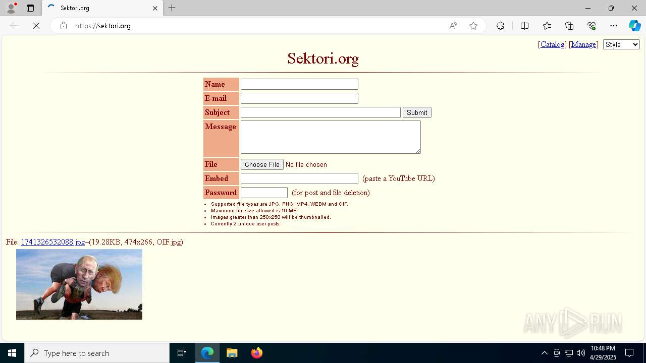Open the Copilot sidebar icon
646x363 pixels.
tap(635, 26)
